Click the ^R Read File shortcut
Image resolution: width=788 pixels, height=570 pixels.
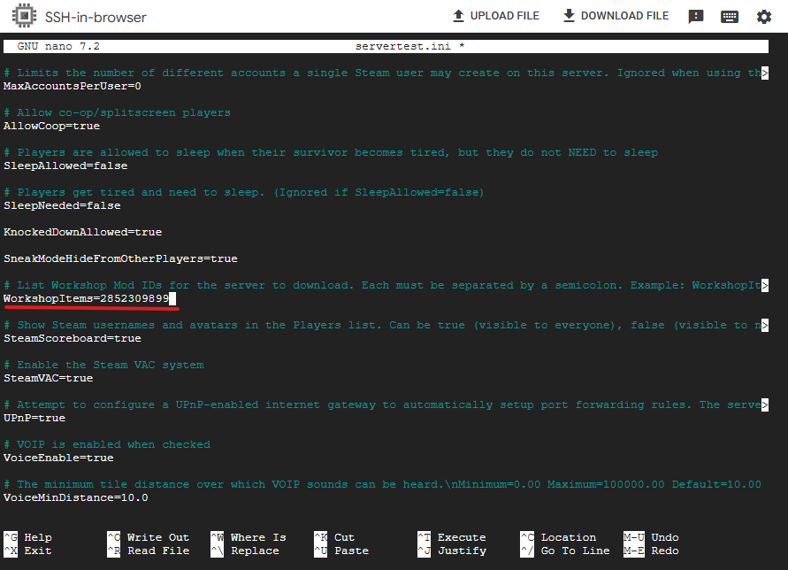coord(149,551)
